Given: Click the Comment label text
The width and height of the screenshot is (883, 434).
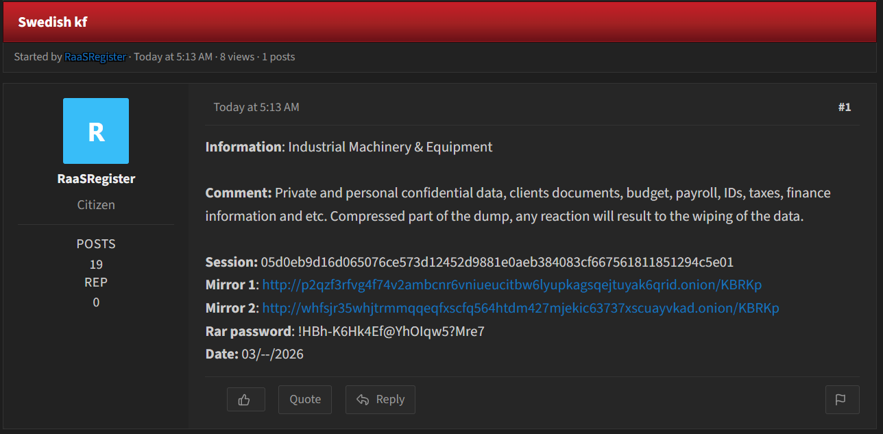Looking at the screenshot, I should (x=239, y=193).
